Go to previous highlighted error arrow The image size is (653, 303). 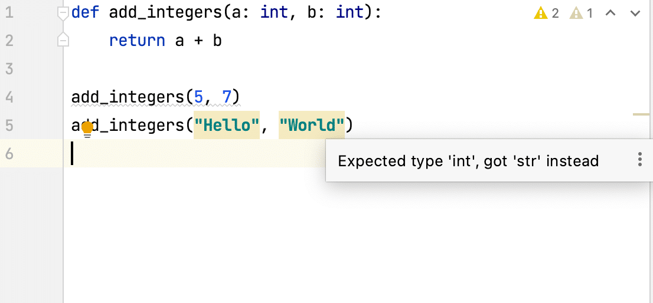[x=610, y=14]
